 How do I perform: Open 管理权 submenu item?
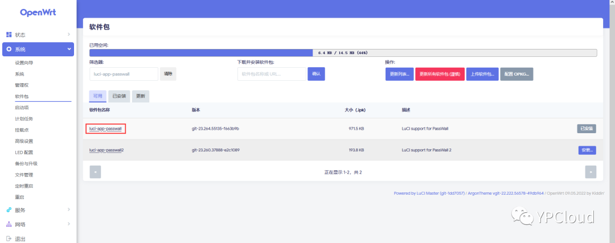(22, 85)
